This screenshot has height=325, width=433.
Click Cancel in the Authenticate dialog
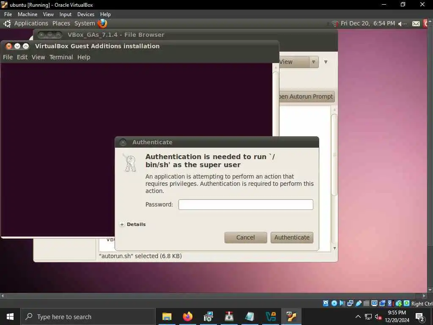pos(246,238)
